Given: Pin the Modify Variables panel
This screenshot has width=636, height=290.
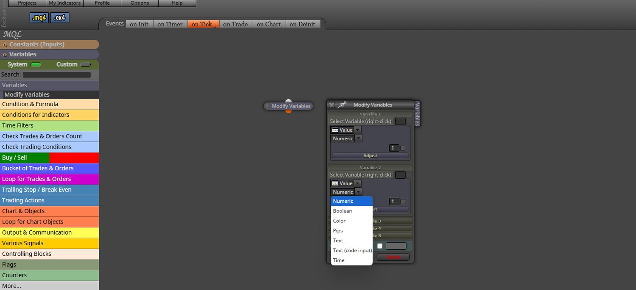Looking at the screenshot, I should pyautogui.click(x=342, y=105).
